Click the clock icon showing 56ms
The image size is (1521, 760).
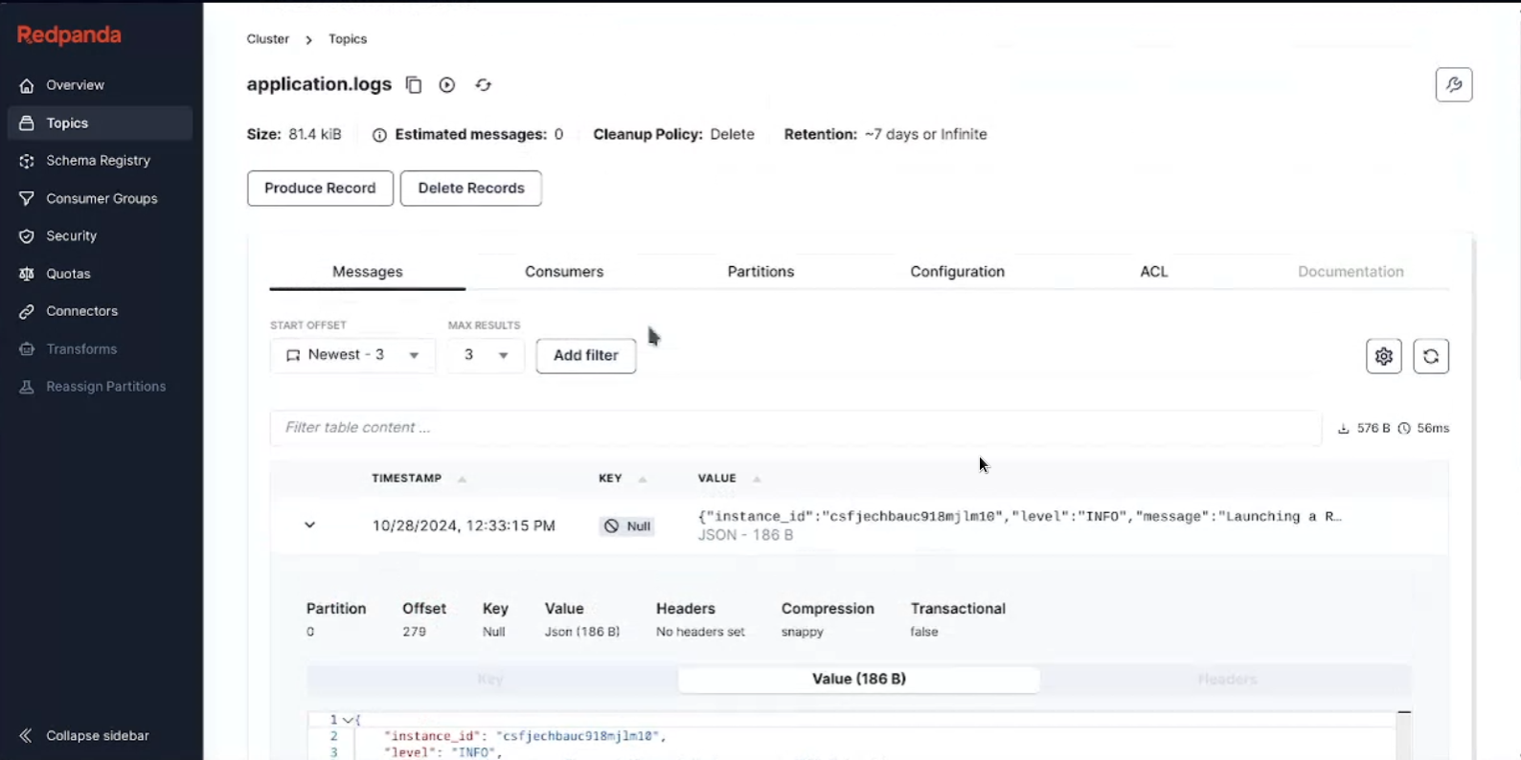[x=1404, y=429]
